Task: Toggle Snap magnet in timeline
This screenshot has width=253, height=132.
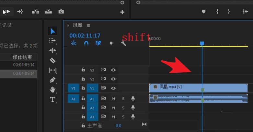Action: pyautogui.click(x=86, y=43)
